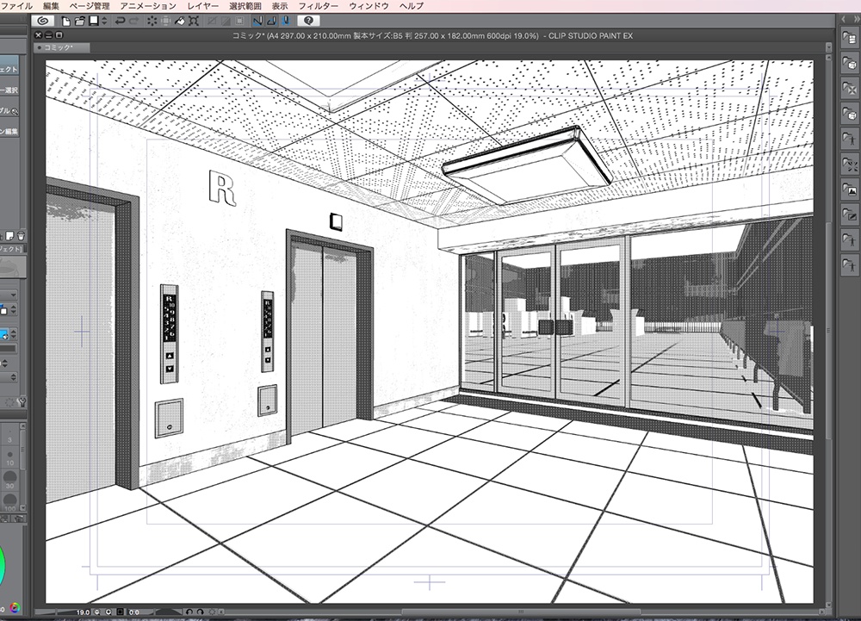Open ninth material folder with figure icon
This screenshot has height=621, width=861.
(x=850, y=240)
